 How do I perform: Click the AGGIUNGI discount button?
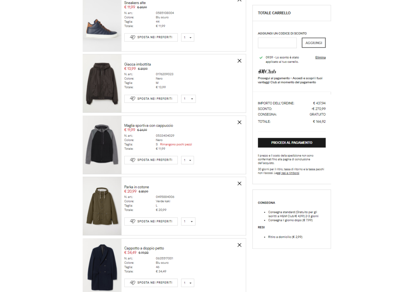(x=314, y=43)
